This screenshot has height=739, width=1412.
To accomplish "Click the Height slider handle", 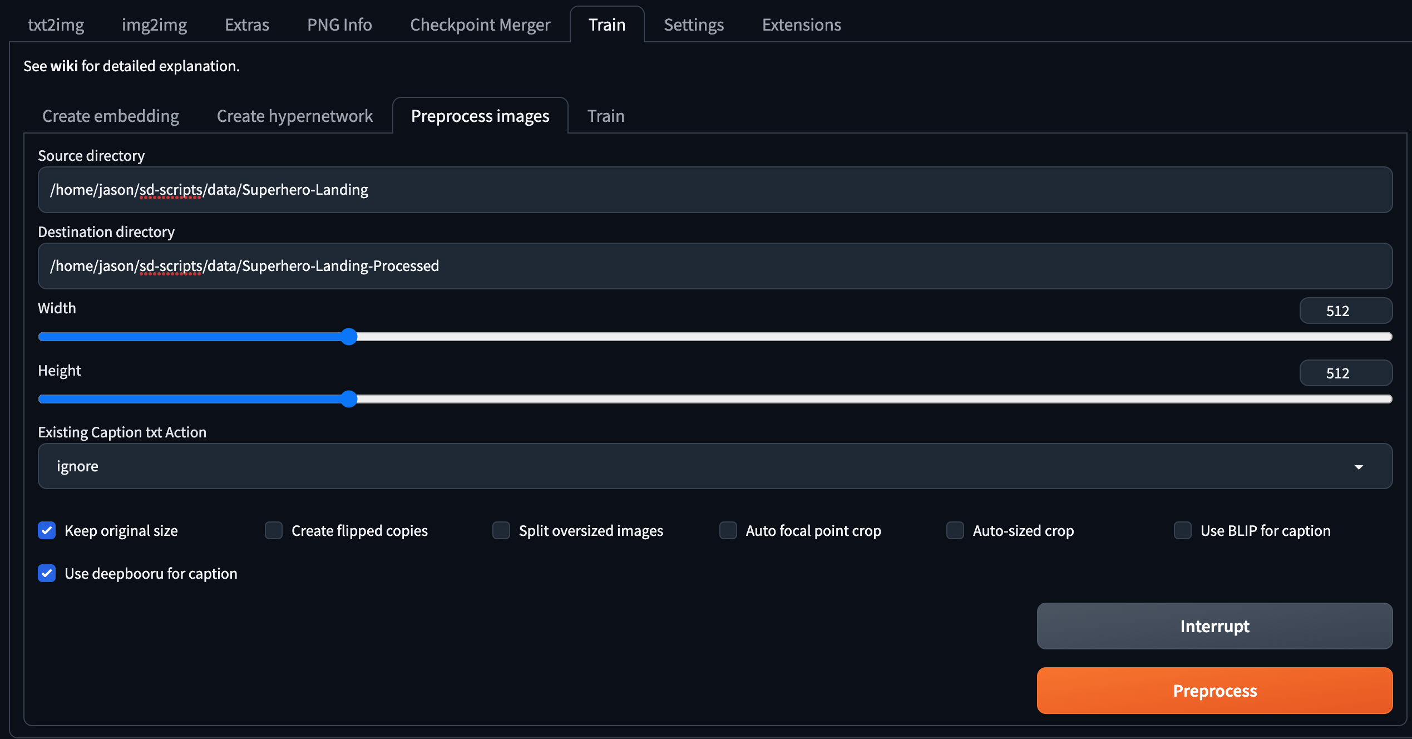I will coord(349,399).
